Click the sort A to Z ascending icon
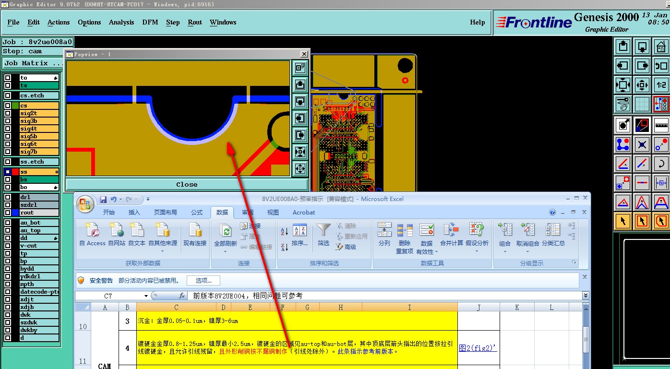Image resolution: width=670 pixels, height=369 pixels. pyautogui.click(x=284, y=231)
